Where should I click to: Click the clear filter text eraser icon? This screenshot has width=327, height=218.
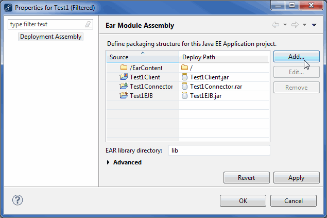(x=88, y=24)
